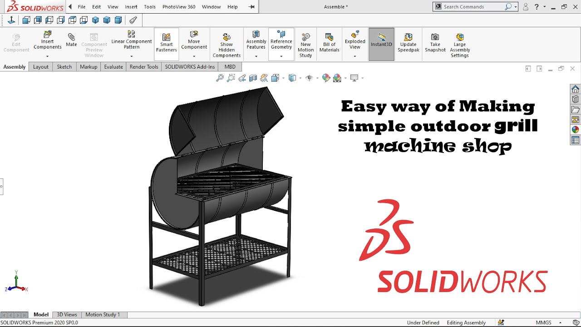Open Linear Component Pattern tool
Screen dimensions: 581x327
(x=131, y=40)
